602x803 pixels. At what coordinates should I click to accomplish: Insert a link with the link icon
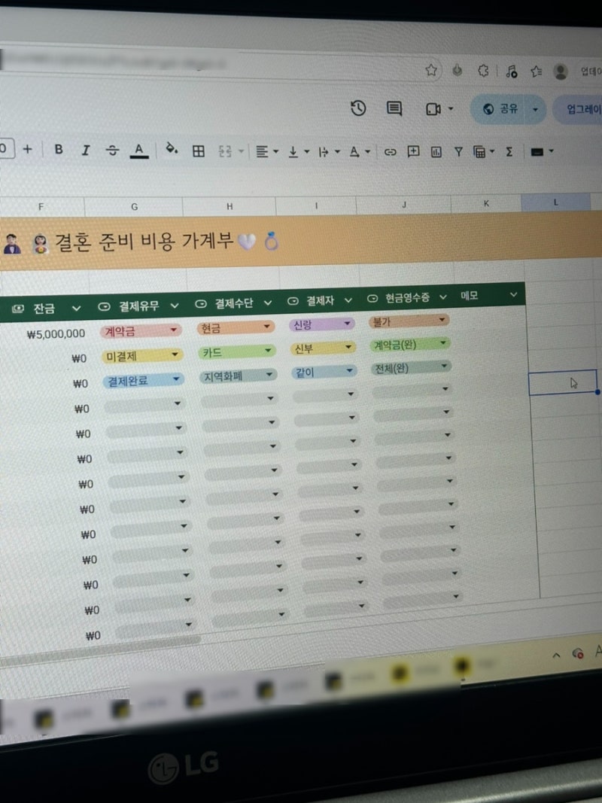coord(390,152)
